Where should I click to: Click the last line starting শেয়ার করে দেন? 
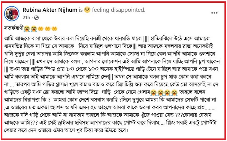point(66,130)
